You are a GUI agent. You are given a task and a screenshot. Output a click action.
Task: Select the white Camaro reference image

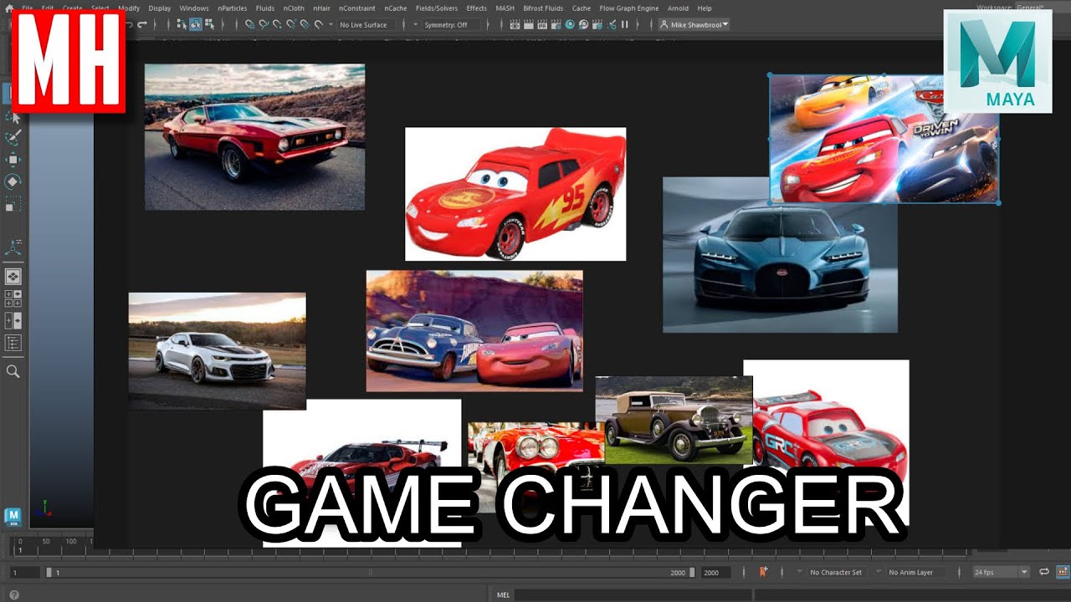pos(217,351)
